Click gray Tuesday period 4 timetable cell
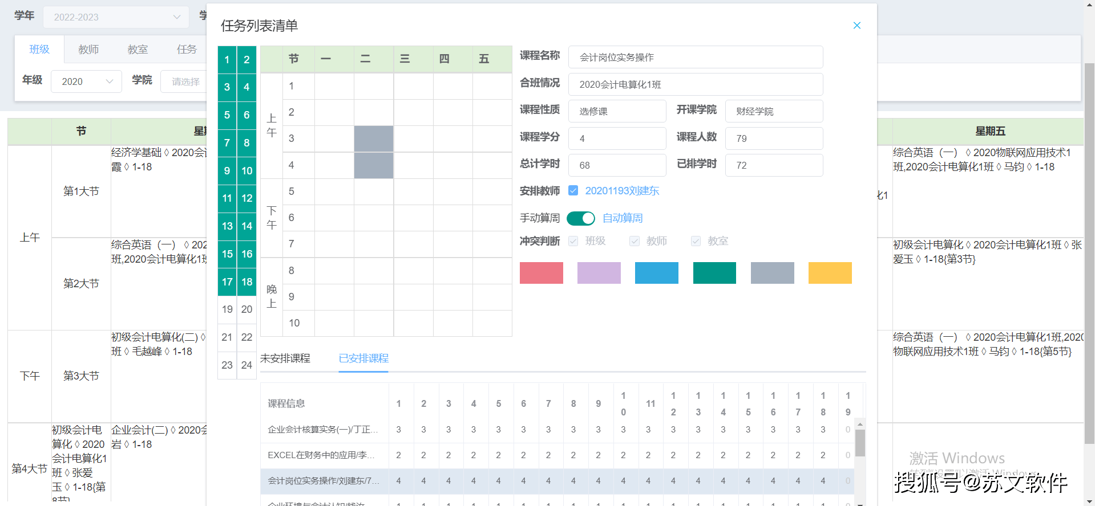The image size is (1095, 506). (374, 165)
